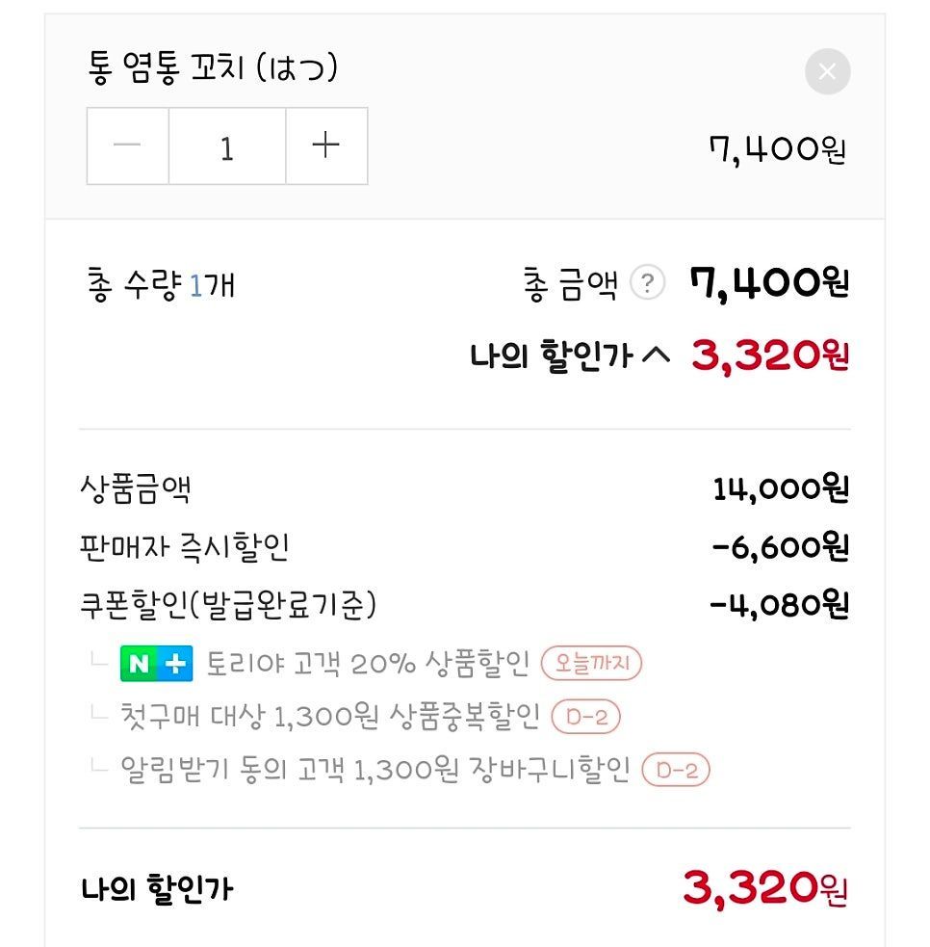Click the 판매자 즉시할인 row label
This screenshot has height=947, width=930.
click(184, 547)
